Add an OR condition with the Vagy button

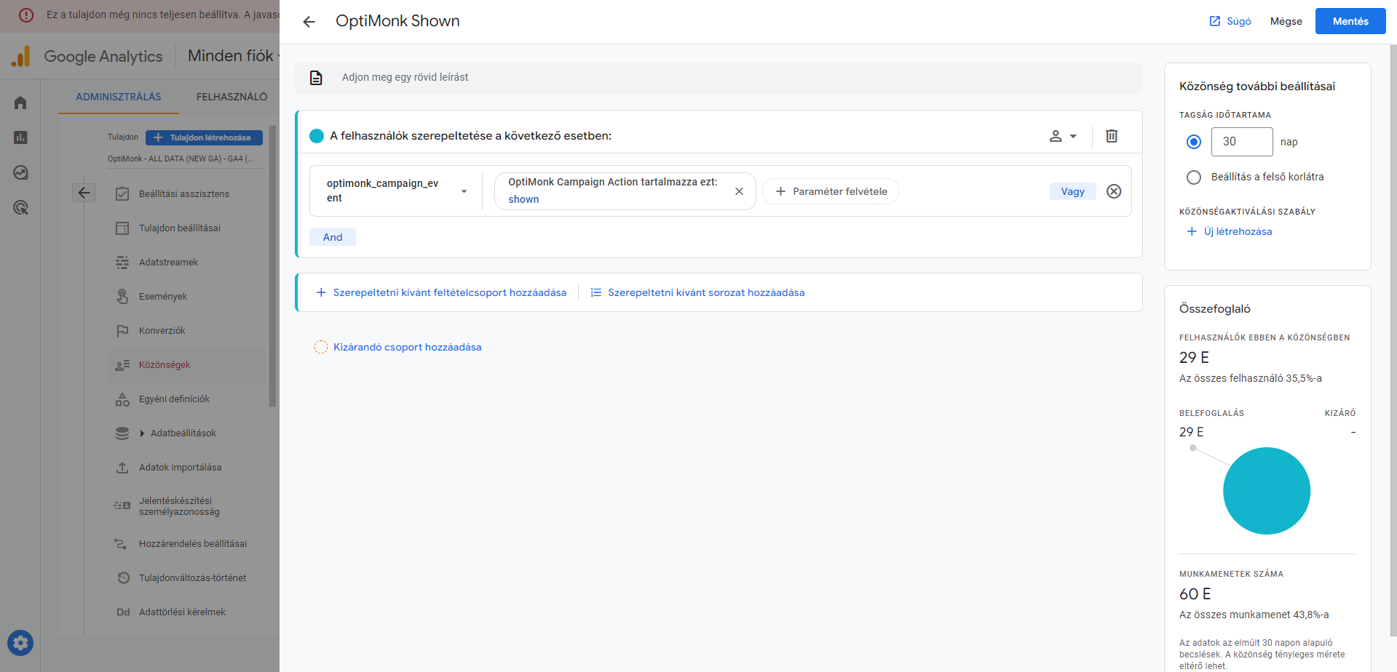coord(1072,191)
